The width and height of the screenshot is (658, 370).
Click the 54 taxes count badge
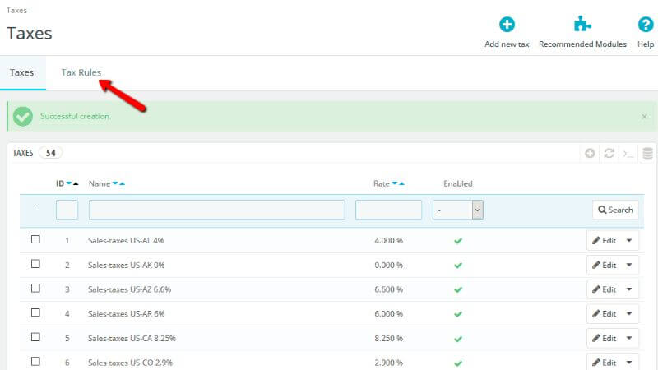51,153
